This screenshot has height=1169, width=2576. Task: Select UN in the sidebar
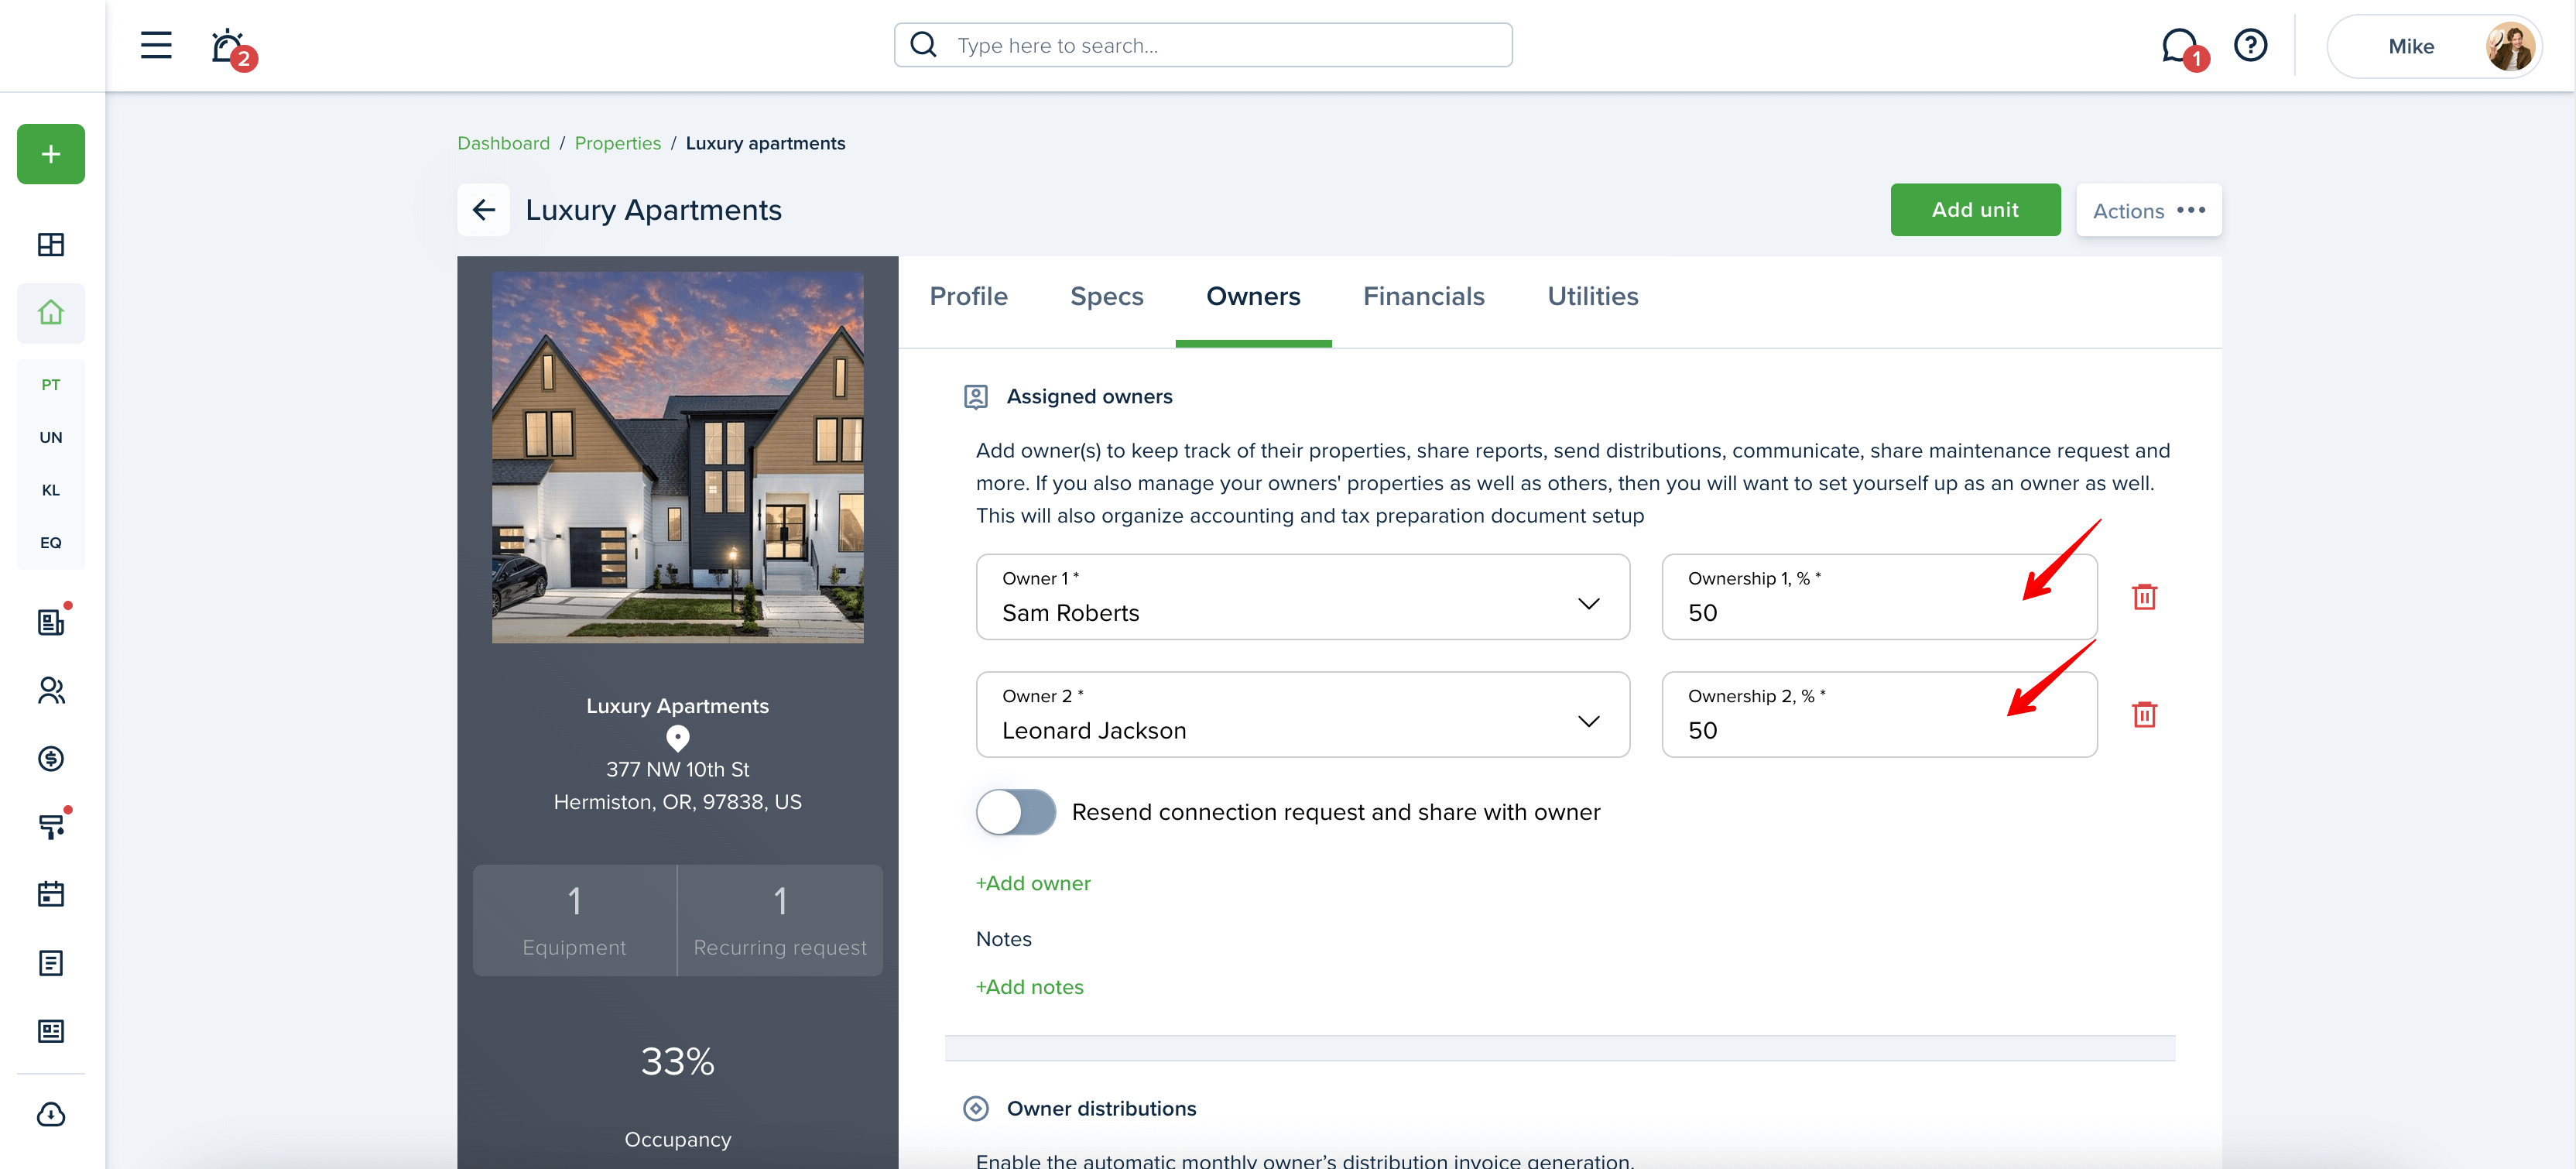point(51,437)
